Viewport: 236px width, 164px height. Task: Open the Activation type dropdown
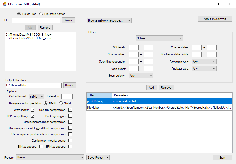(204, 62)
